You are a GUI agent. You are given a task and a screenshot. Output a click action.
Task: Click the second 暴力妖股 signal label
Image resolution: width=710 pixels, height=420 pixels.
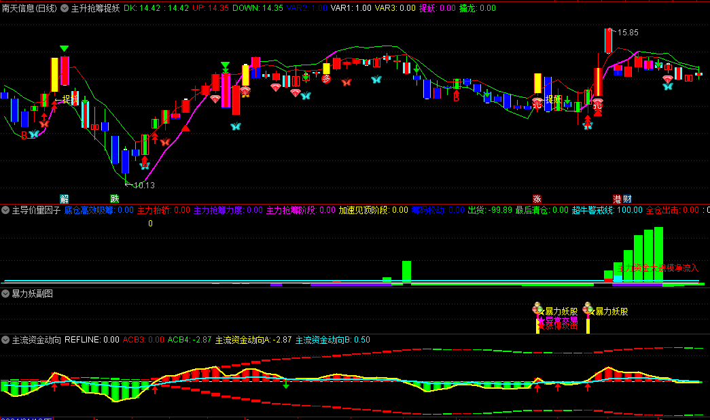(611, 312)
